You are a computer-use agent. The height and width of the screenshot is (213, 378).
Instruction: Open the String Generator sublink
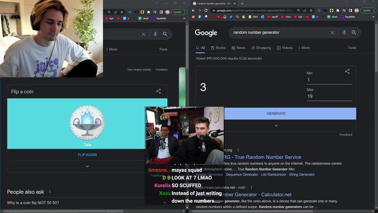coord(302,175)
